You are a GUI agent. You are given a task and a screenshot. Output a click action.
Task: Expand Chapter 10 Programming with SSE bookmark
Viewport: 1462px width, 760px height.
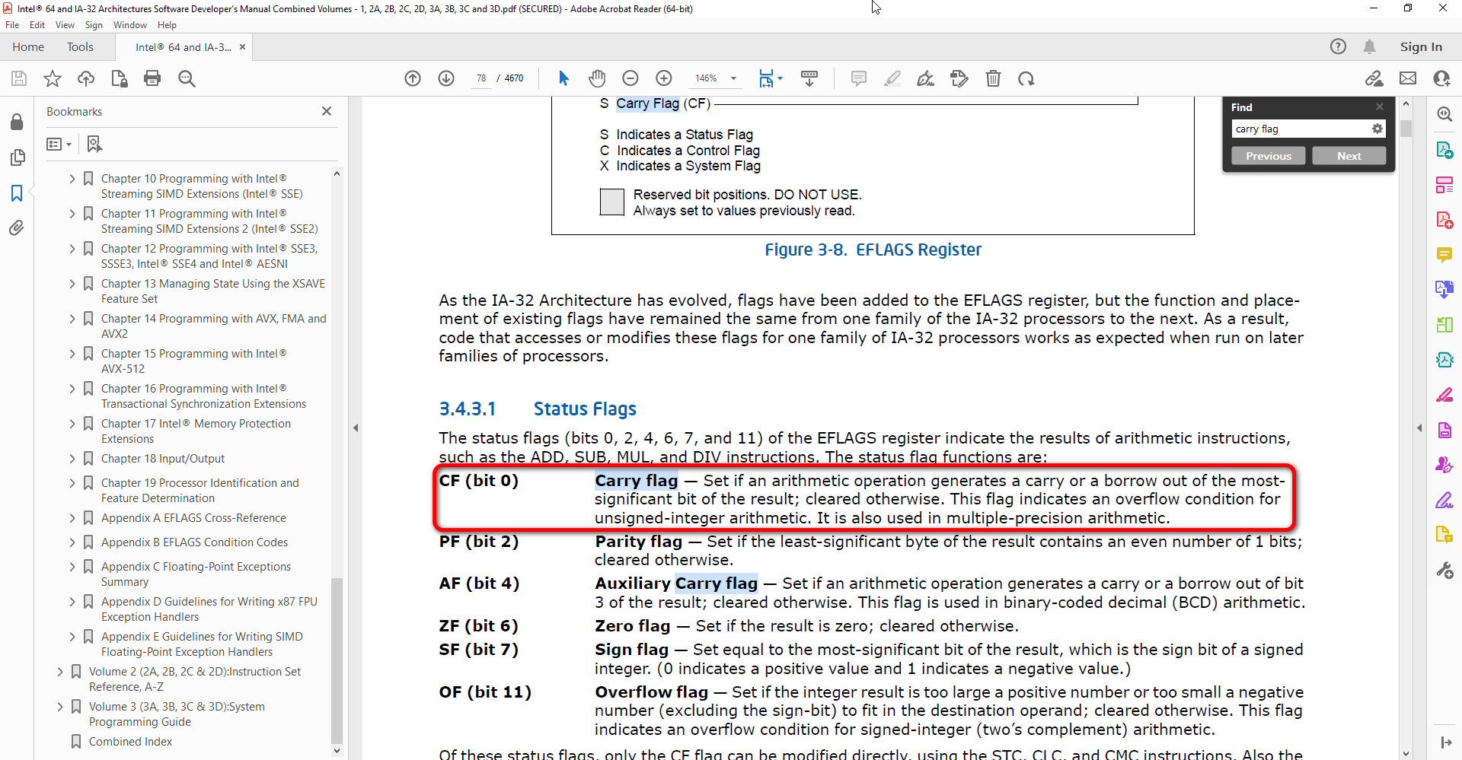(72, 179)
